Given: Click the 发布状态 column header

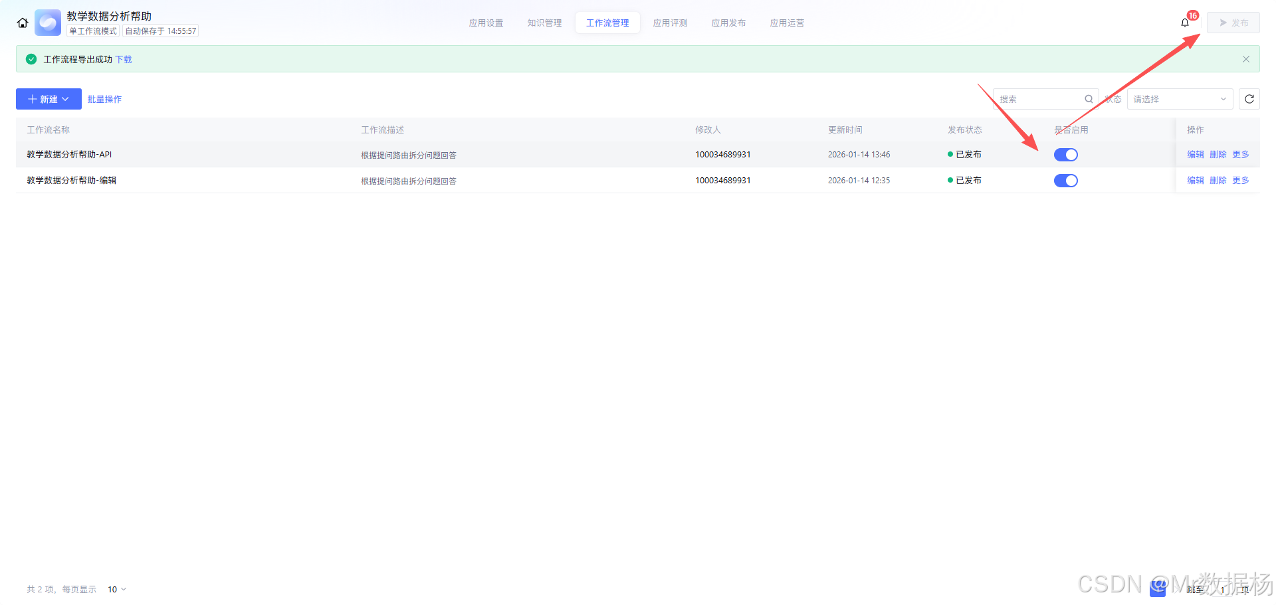Looking at the screenshot, I should [965, 130].
